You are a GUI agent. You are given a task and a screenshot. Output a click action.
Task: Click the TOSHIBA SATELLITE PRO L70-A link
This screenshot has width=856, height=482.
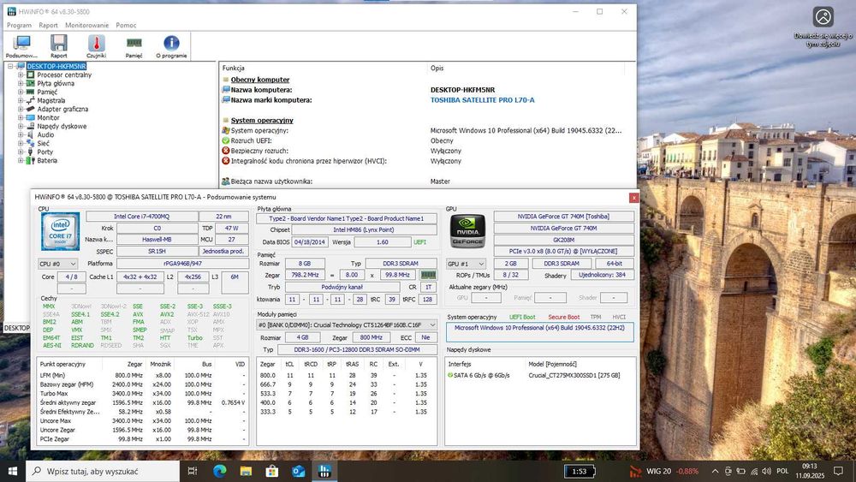[x=483, y=100]
